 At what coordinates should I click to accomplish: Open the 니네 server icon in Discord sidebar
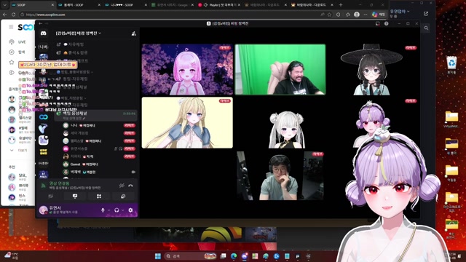pos(44,47)
